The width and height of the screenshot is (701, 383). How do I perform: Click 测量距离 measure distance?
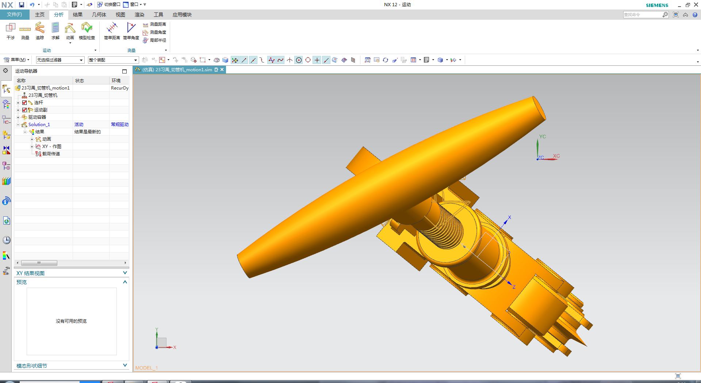(x=154, y=24)
